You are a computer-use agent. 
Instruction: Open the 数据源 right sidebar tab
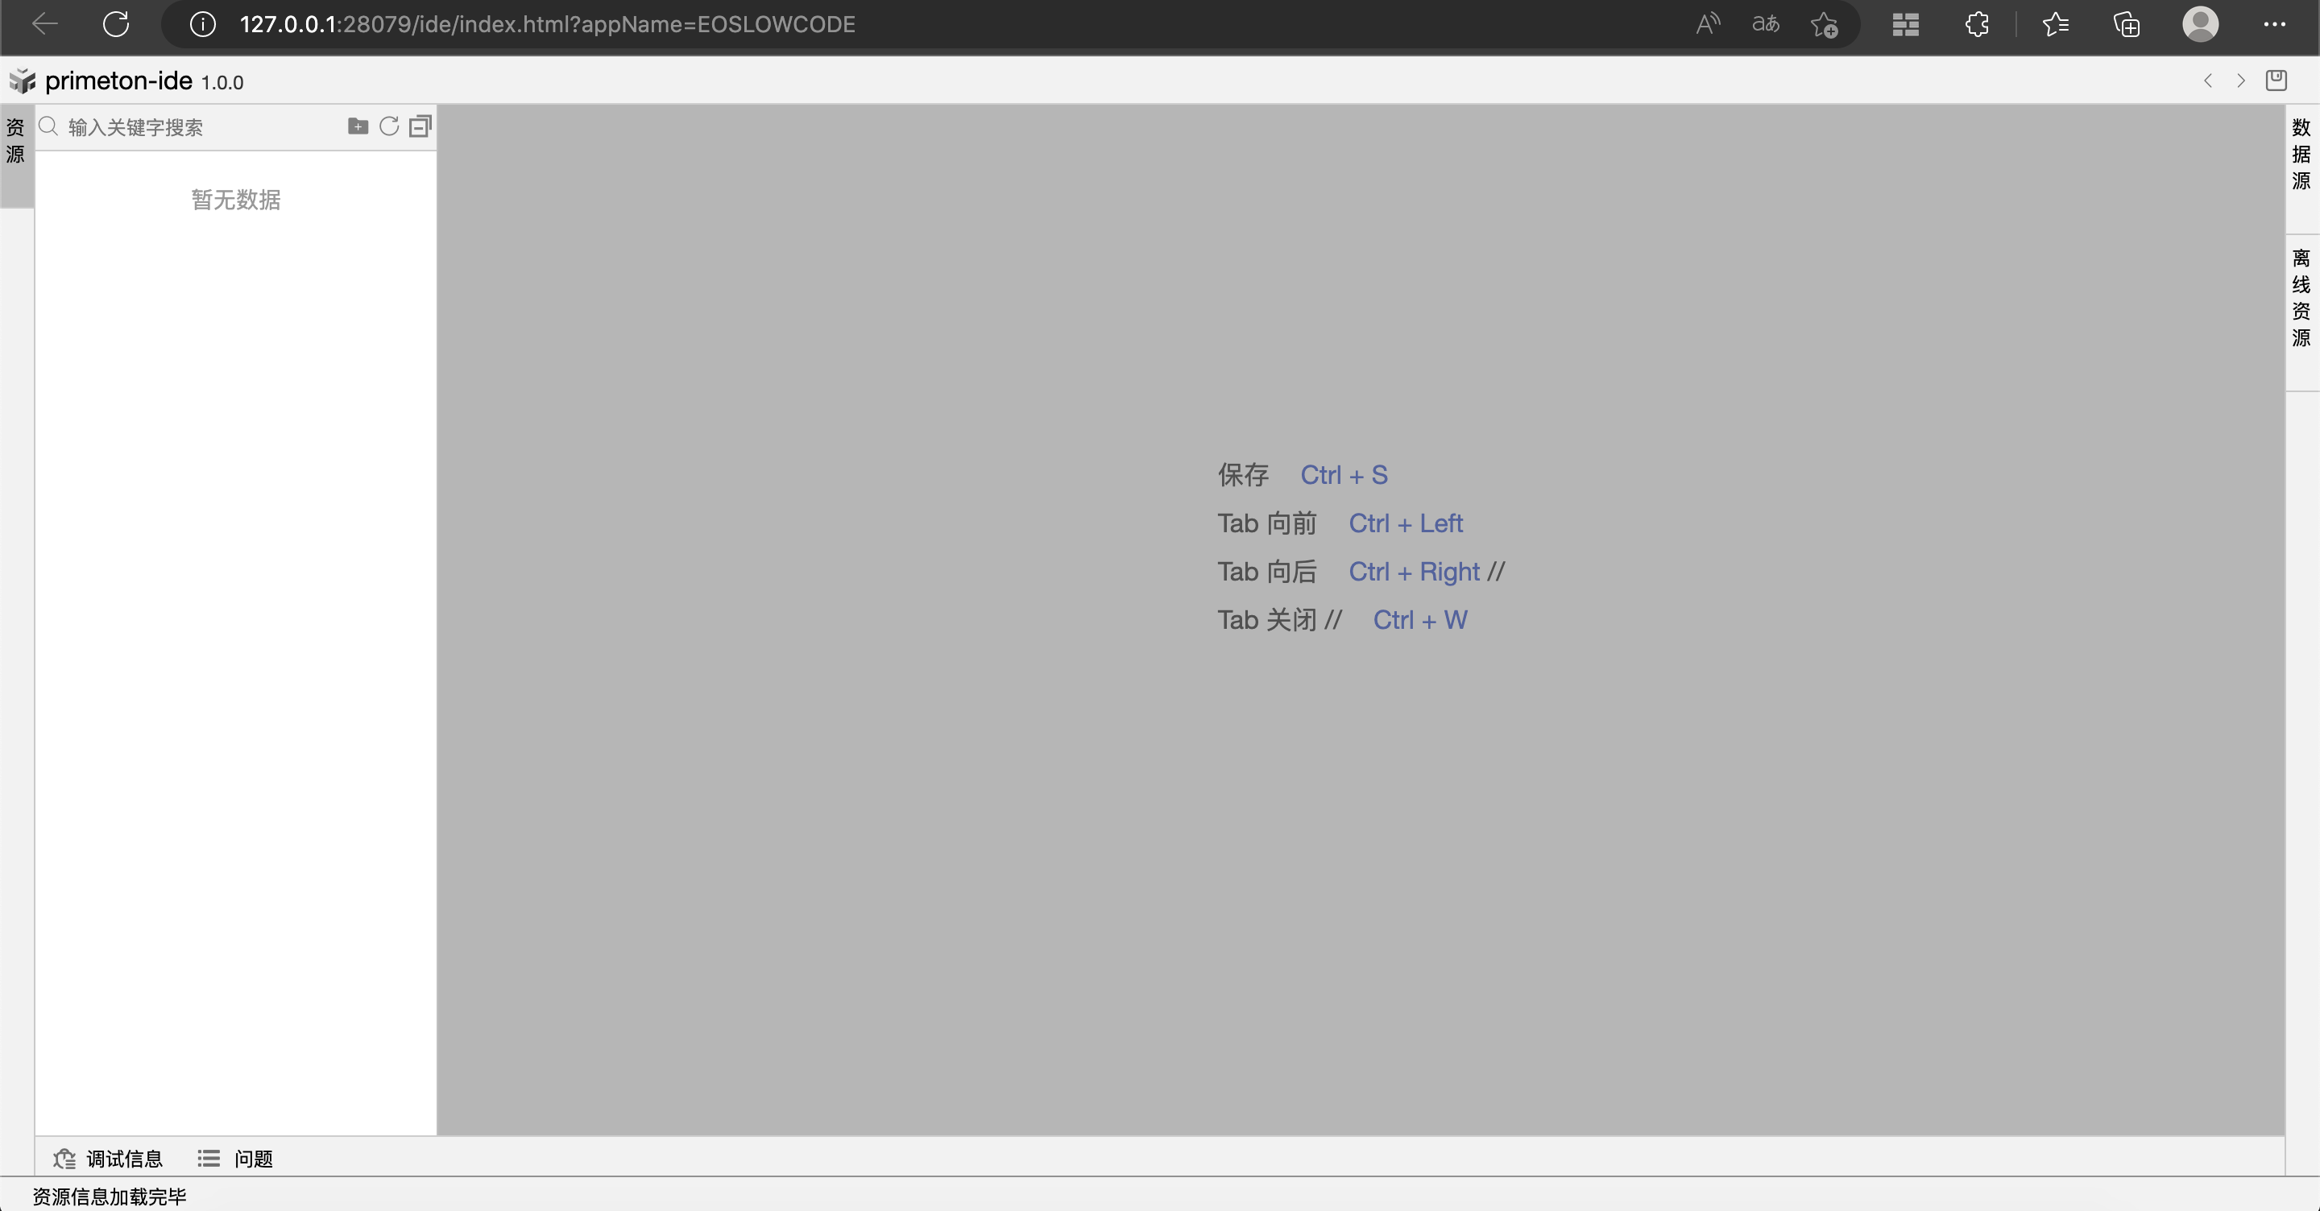point(2301,154)
